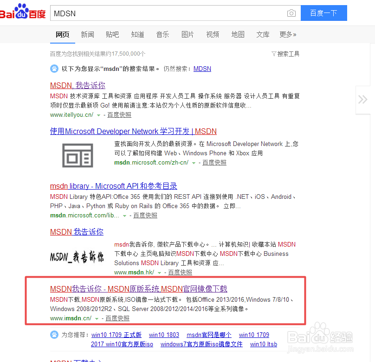Open the first result MSDN, 我告诉你

(x=78, y=85)
